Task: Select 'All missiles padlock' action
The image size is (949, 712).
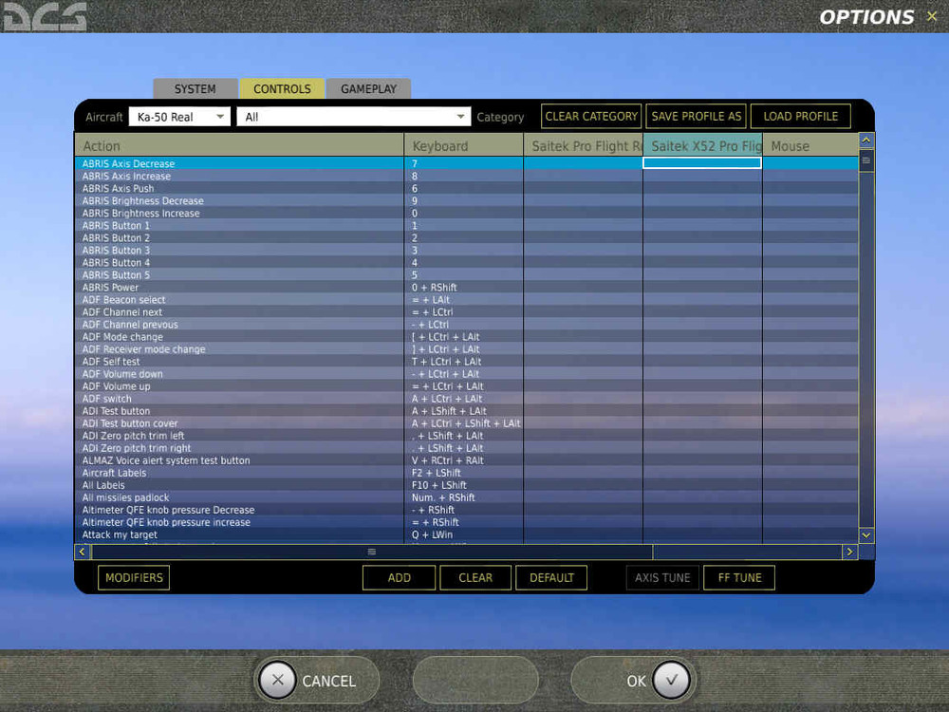Action: click(x=126, y=497)
